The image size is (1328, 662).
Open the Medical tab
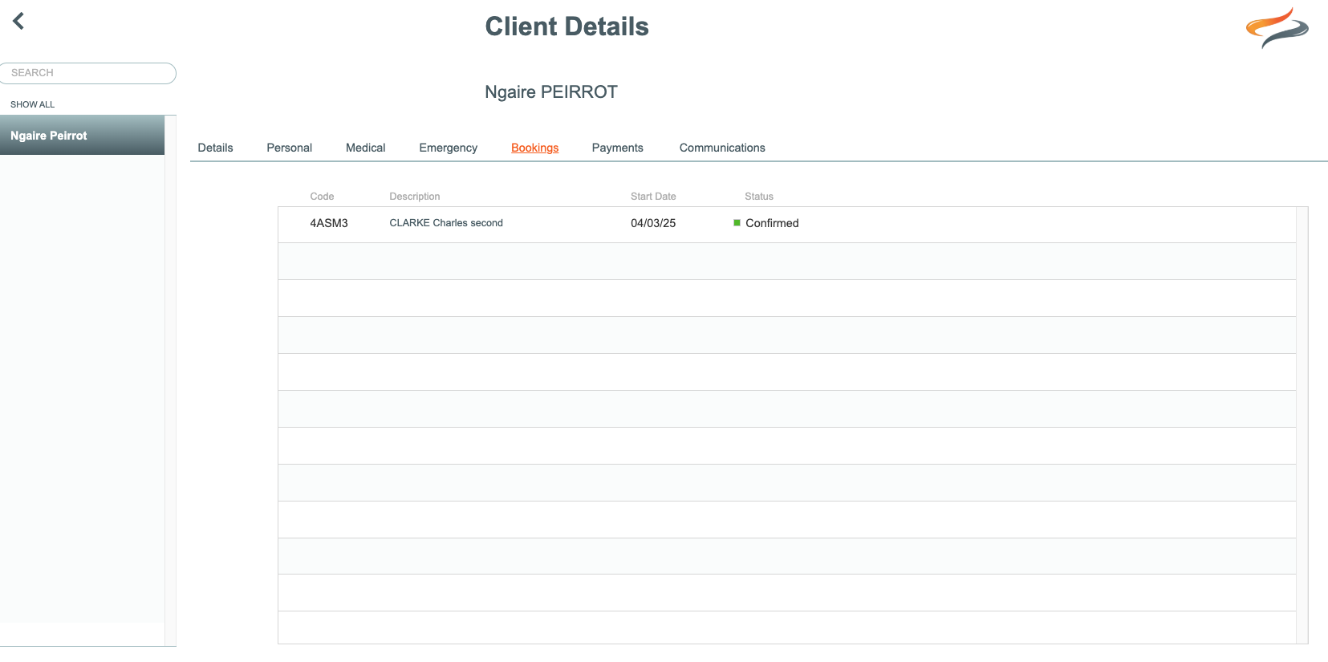pyautogui.click(x=365, y=148)
